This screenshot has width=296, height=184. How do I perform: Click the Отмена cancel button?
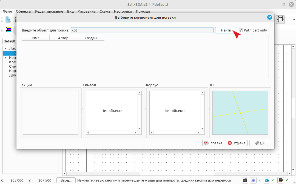point(237,143)
